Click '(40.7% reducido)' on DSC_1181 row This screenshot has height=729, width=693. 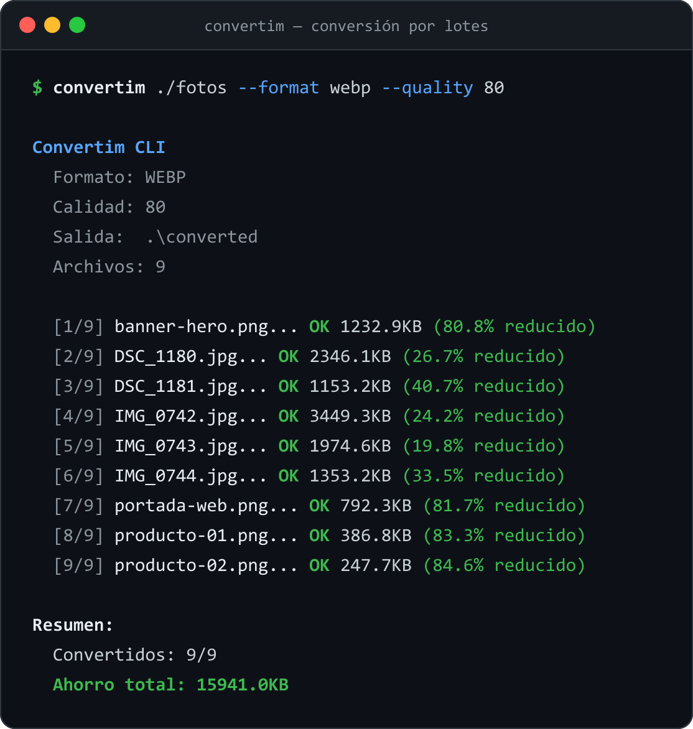click(483, 386)
